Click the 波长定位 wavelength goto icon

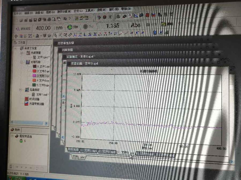[17, 28]
